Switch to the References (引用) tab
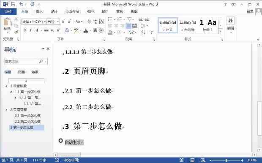Viewport: 262px width, 163px height. click(x=90, y=11)
